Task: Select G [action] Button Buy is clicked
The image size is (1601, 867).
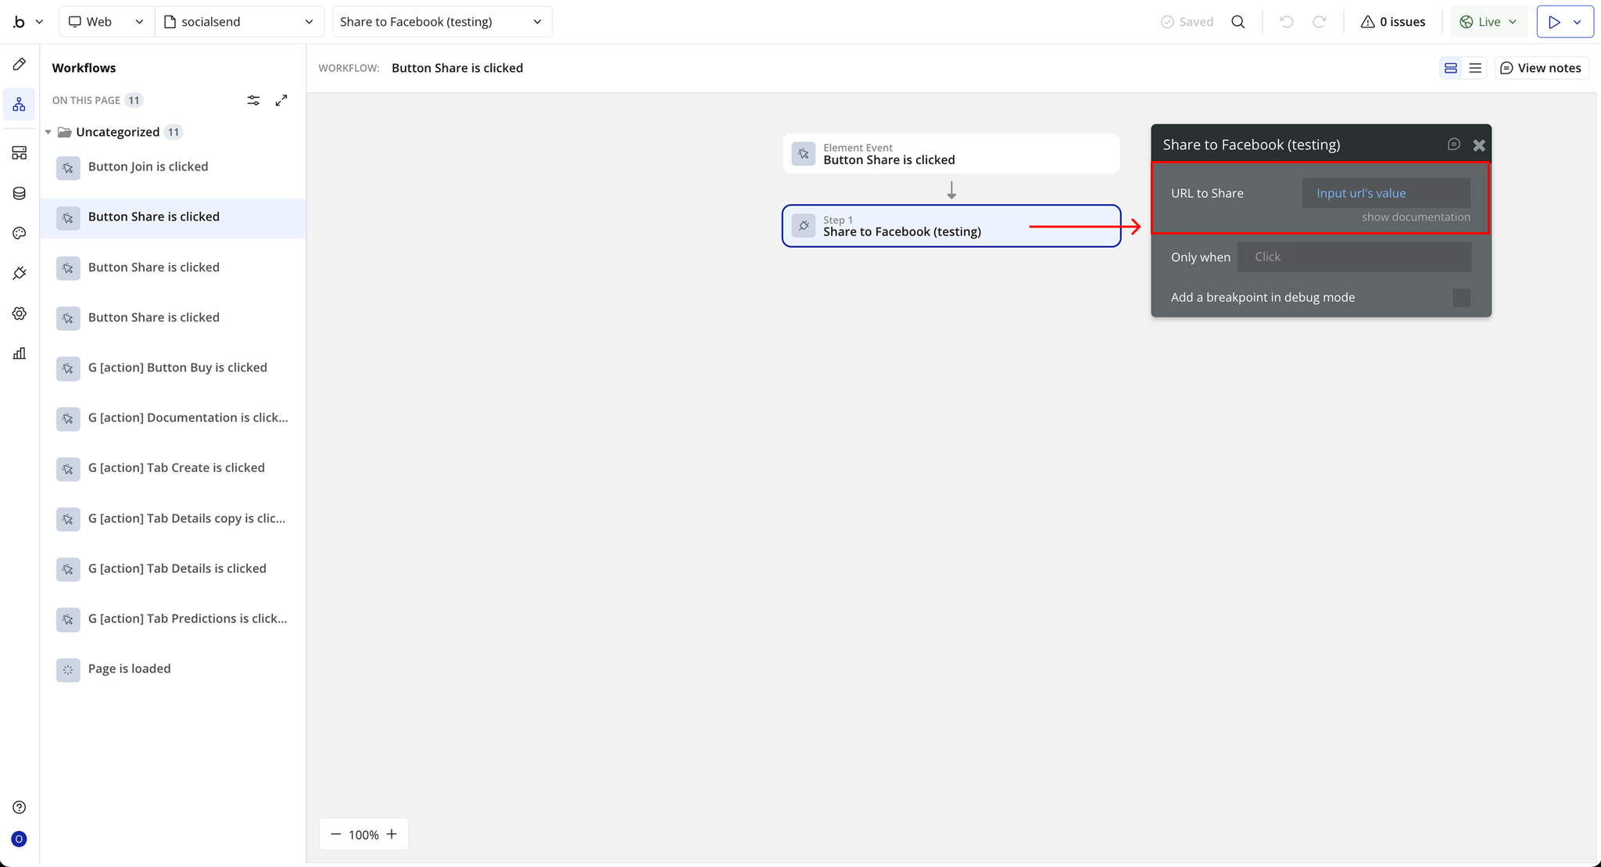Action: pos(177,367)
